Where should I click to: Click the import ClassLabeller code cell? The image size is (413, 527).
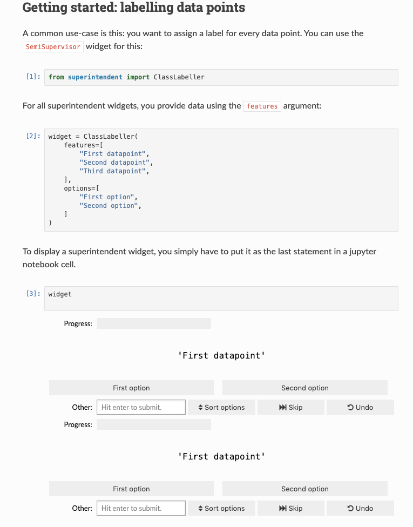[x=221, y=77]
